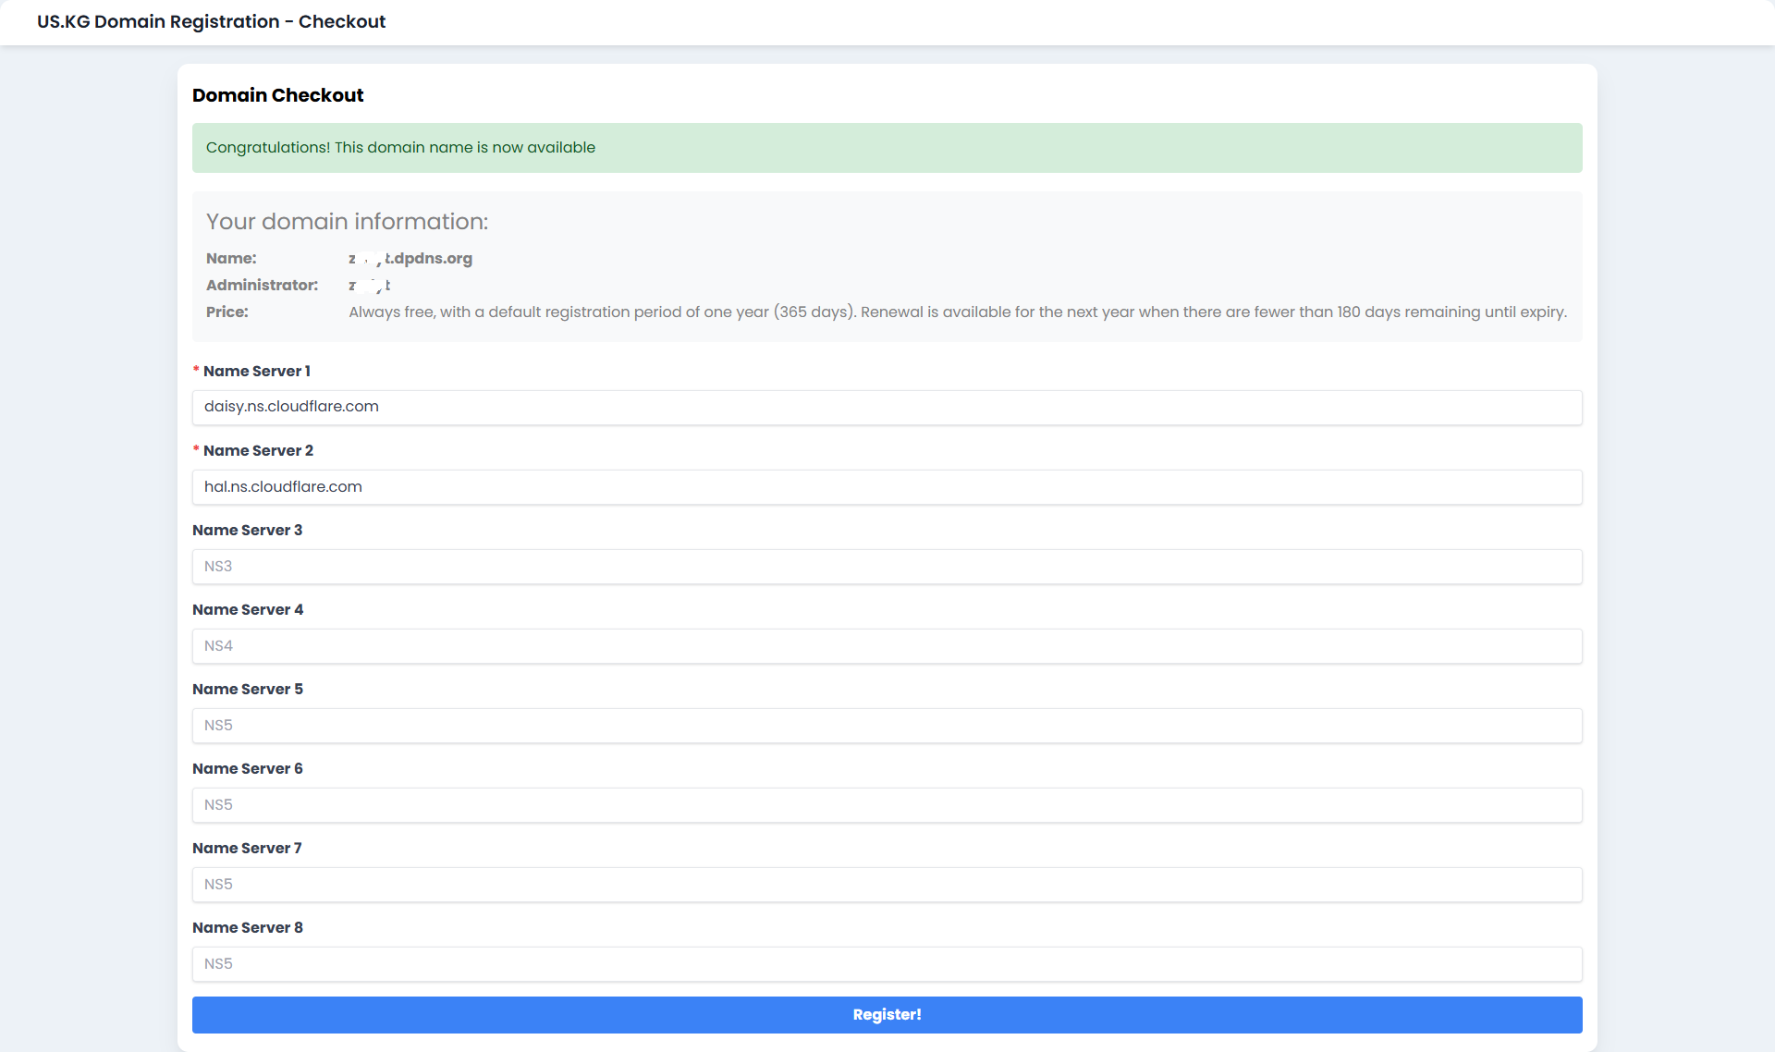Click the Name Server 2 label
Viewport: 1775px width, 1052px height.
tap(258, 450)
